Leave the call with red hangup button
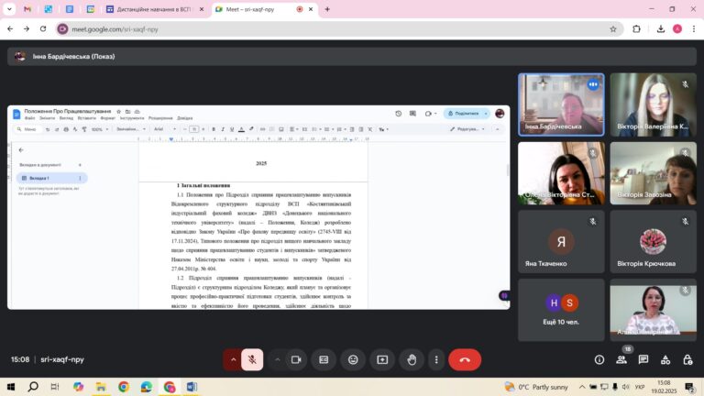The height and width of the screenshot is (396, 704). [x=465, y=359]
